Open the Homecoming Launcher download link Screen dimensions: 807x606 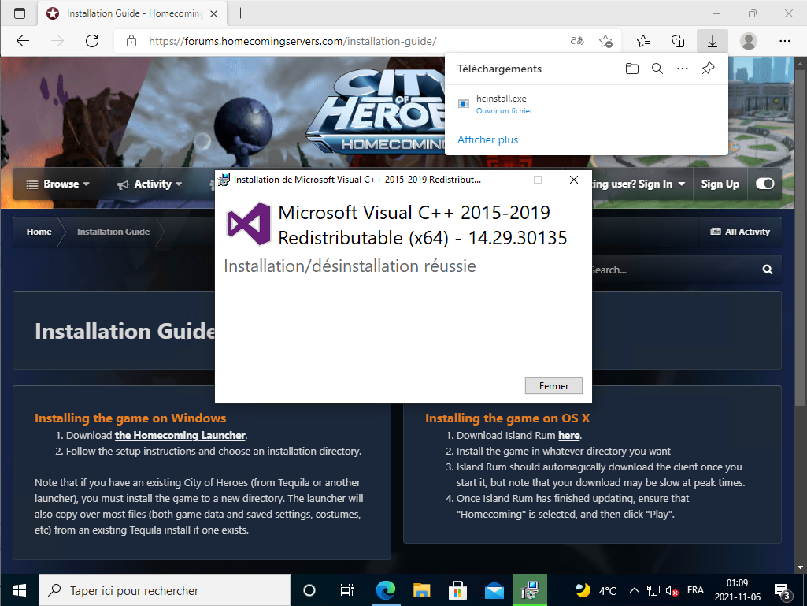click(x=180, y=435)
